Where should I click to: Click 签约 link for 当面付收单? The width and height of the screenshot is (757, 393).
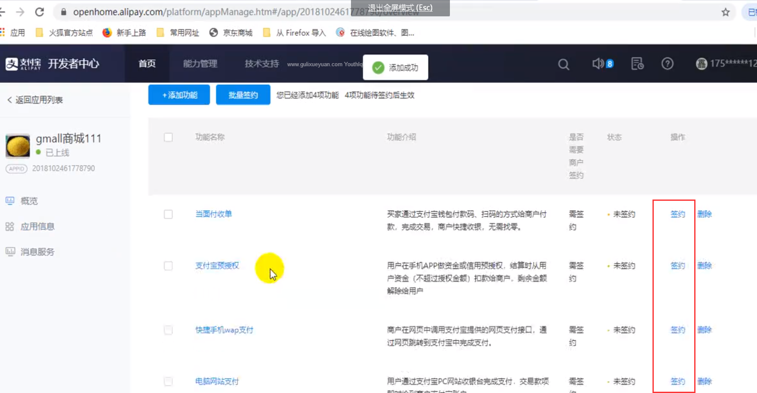tap(677, 214)
